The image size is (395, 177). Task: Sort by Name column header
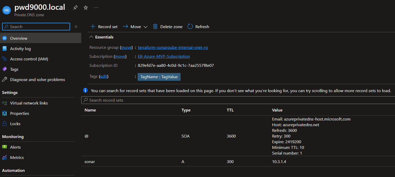(x=90, y=110)
